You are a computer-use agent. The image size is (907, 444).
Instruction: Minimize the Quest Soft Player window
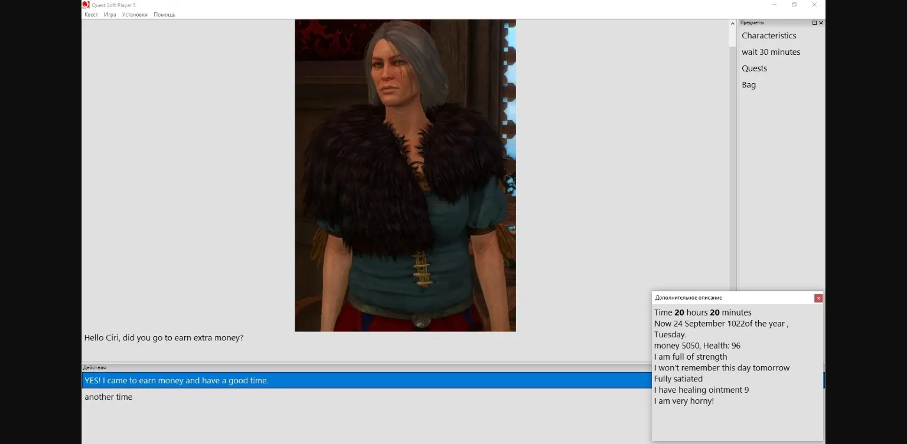(774, 5)
